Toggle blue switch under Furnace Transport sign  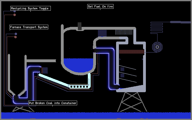point(16,34)
